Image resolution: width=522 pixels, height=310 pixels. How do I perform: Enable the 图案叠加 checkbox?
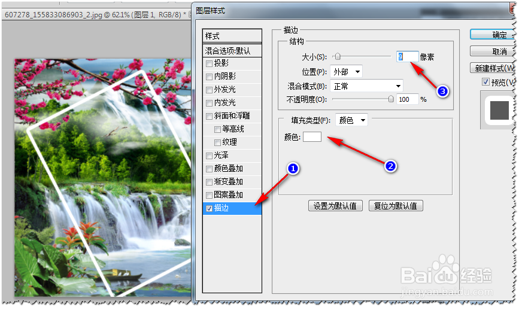[209, 196]
